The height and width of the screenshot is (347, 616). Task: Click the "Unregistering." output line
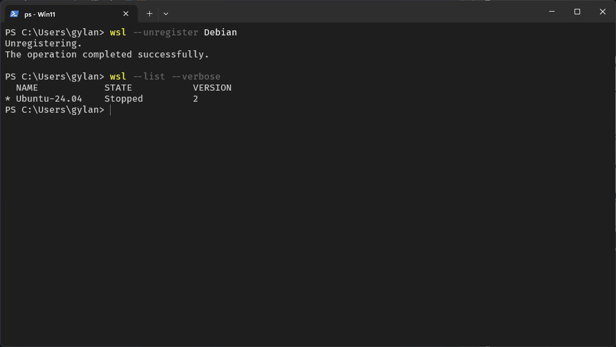pos(43,44)
